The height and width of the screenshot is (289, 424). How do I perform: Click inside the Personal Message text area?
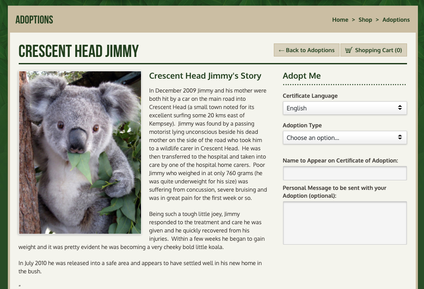tap(344, 223)
